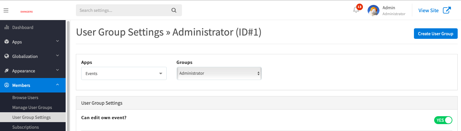This screenshot has height=131, width=461.
Task: Click the Apps cube icon
Action: coord(7,42)
